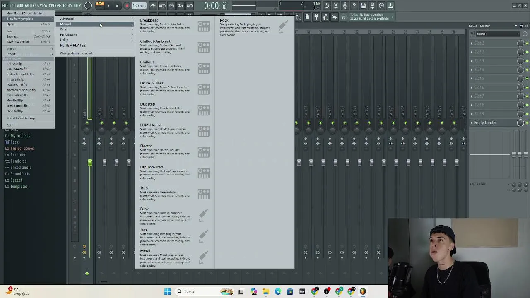The image size is (530, 298).
Task: Click the tempo 130.000 field
Action: click(x=139, y=6)
